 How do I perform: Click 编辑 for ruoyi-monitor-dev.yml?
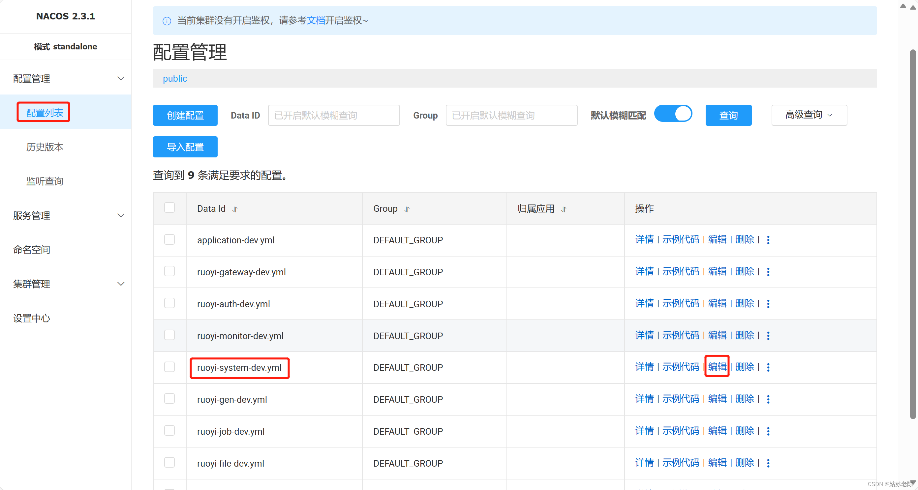pyautogui.click(x=717, y=335)
